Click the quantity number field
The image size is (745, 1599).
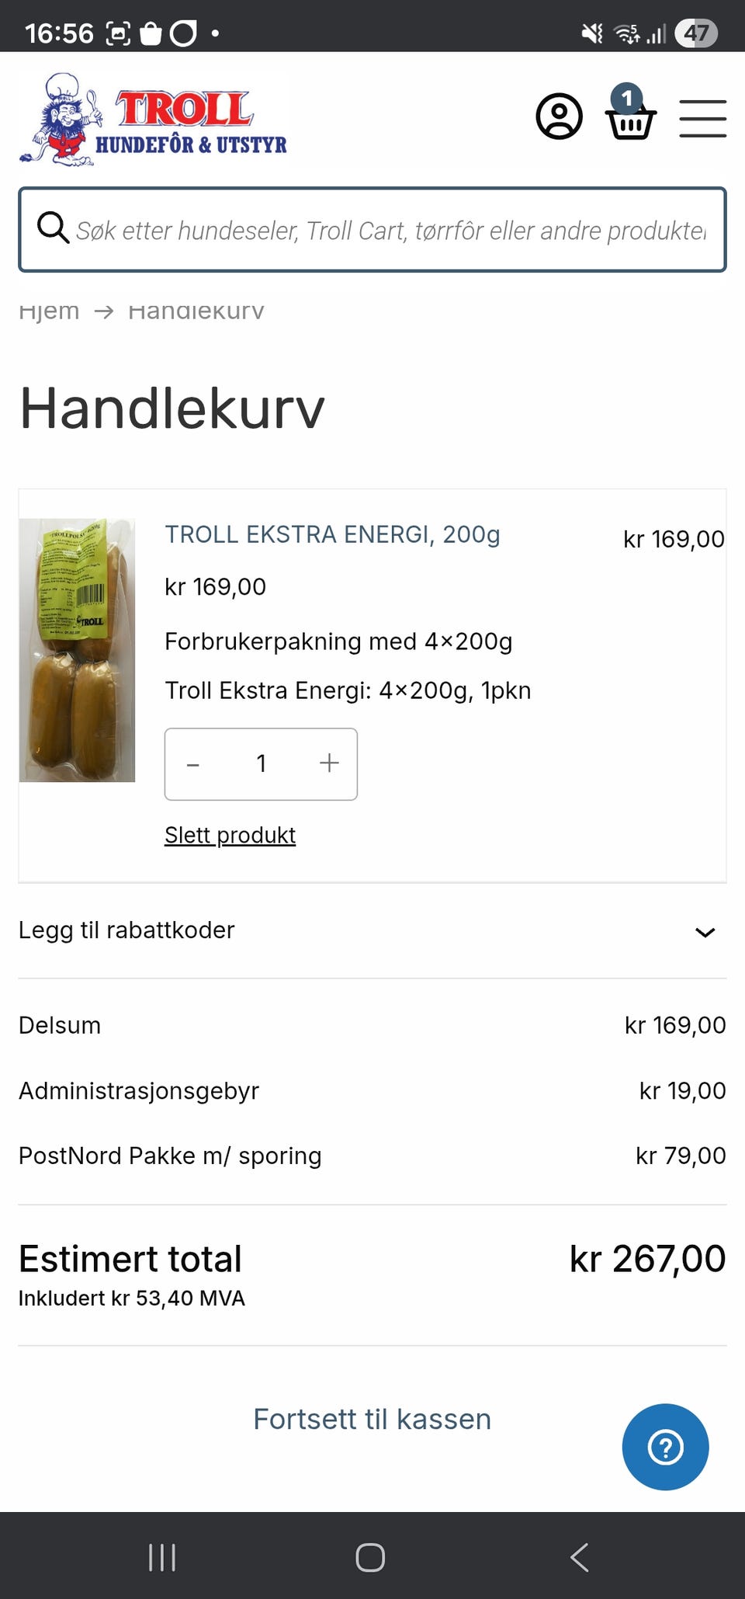click(262, 764)
